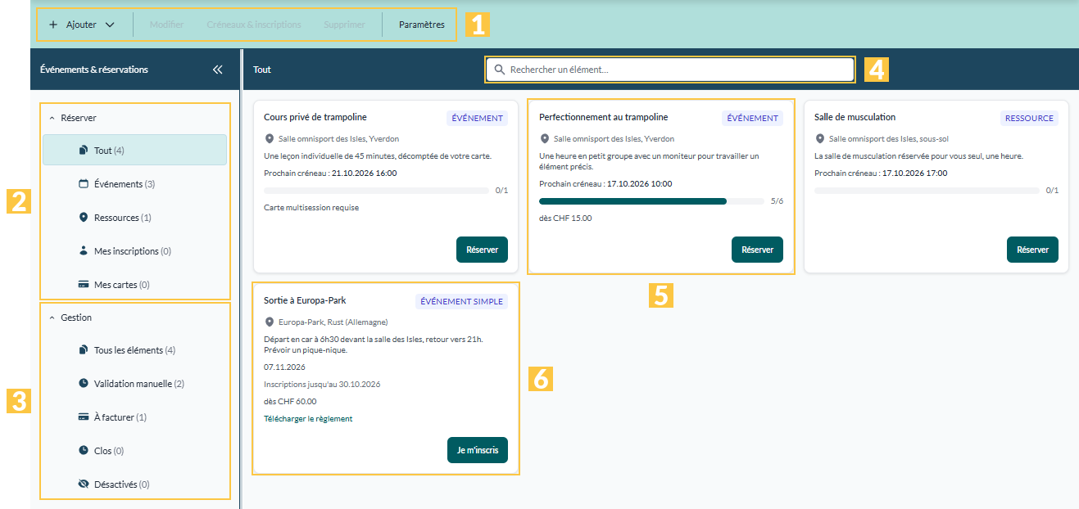
Task: Click Modifier in the toolbar
Action: click(166, 25)
